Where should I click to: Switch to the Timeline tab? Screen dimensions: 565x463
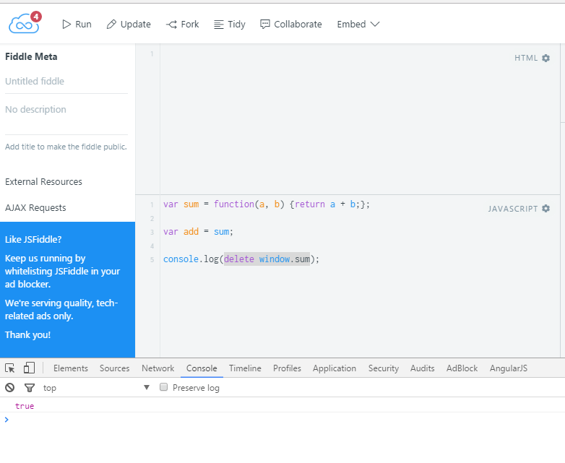point(245,368)
